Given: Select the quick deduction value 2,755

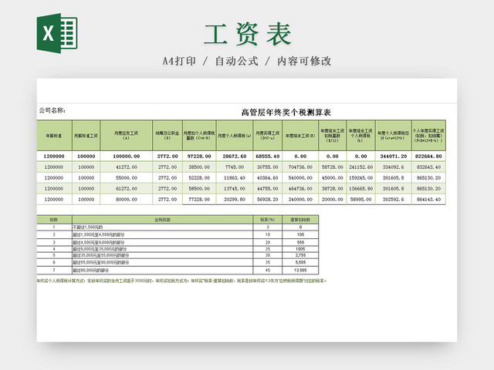Looking at the screenshot, I should tap(300, 255).
